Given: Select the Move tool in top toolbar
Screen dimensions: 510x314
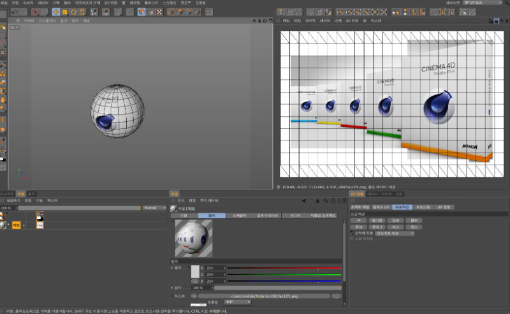Looking at the screenshot, I should pyautogui.click(x=55, y=12).
